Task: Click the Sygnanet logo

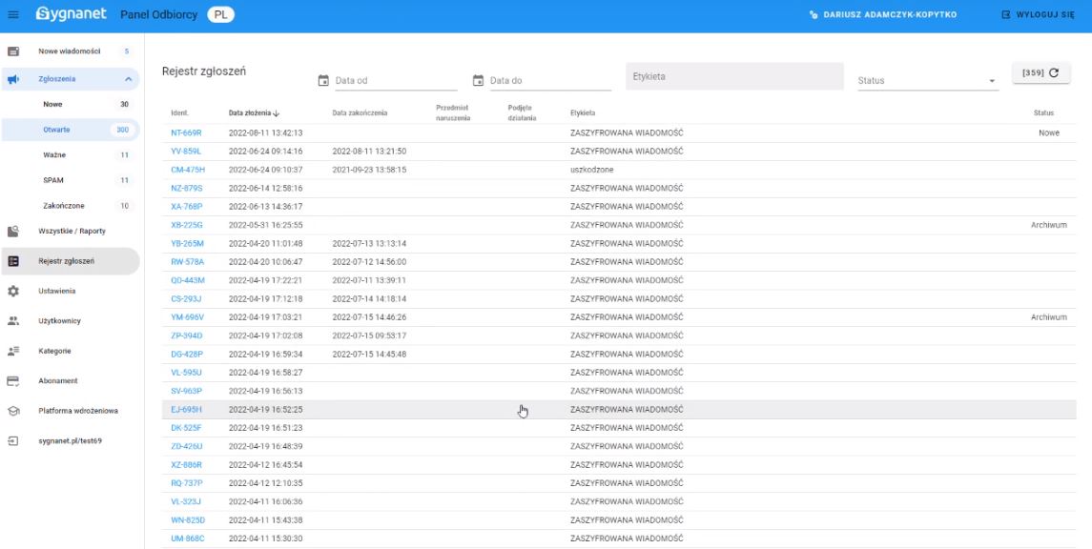Action: pyautogui.click(x=71, y=14)
